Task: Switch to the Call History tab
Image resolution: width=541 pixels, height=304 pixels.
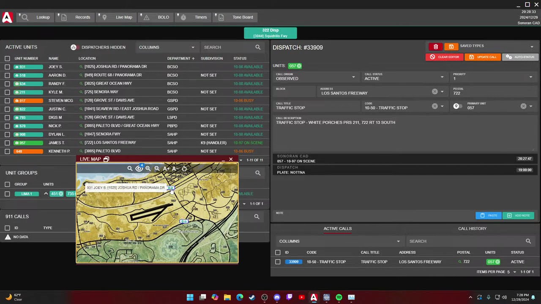Action: (x=472, y=228)
